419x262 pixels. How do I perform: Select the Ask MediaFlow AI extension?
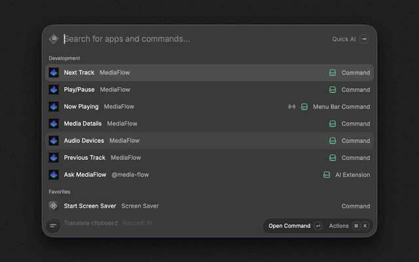pyautogui.click(x=209, y=175)
